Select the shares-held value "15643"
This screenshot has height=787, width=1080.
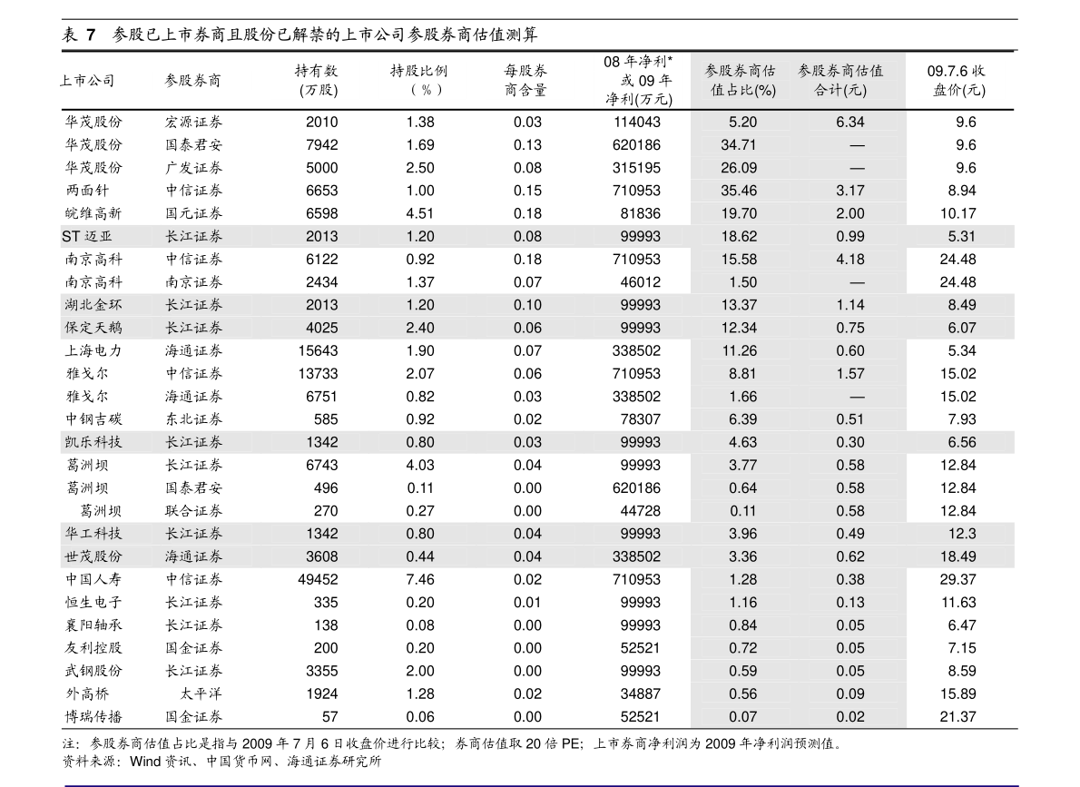(x=319, y=350)
